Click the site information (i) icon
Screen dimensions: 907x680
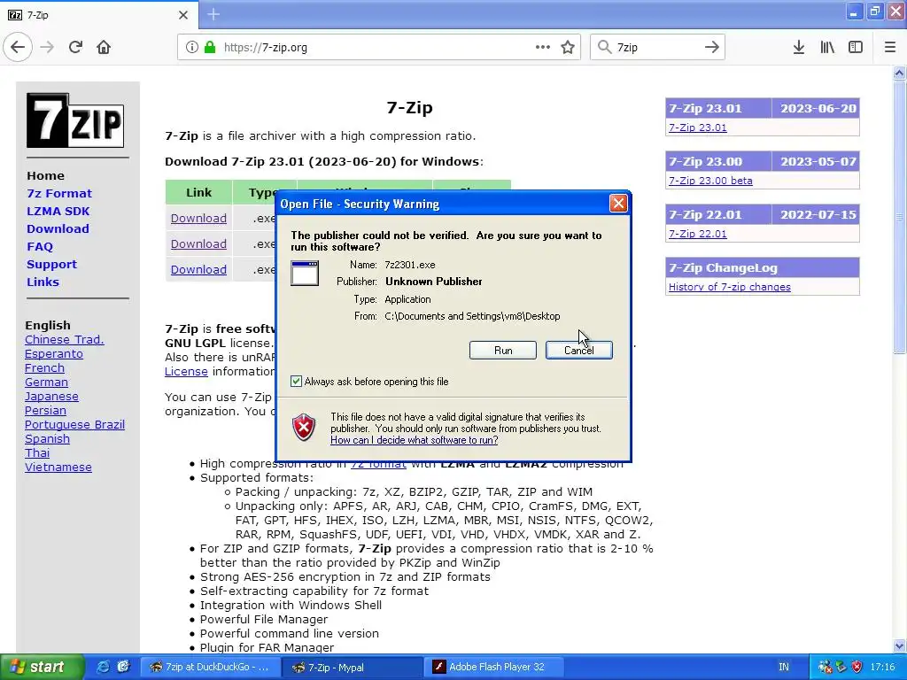click(191, 48)
